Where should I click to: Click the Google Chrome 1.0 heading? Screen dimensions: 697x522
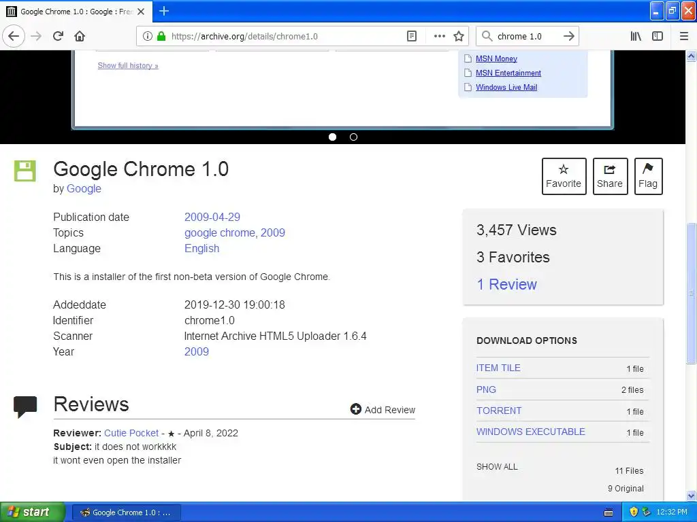click(141, 169)
